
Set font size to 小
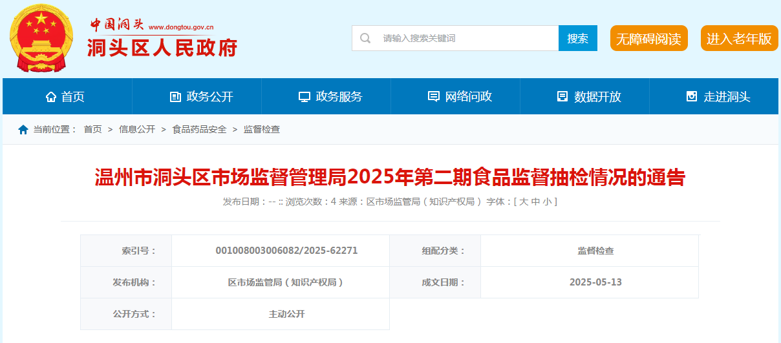[x=547, y=202]
